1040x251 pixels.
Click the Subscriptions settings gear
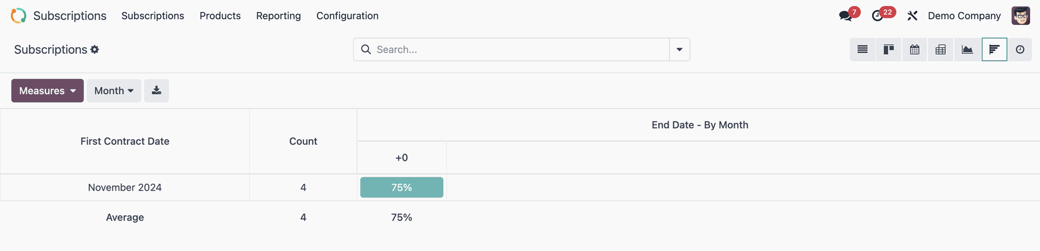(95, 49)
